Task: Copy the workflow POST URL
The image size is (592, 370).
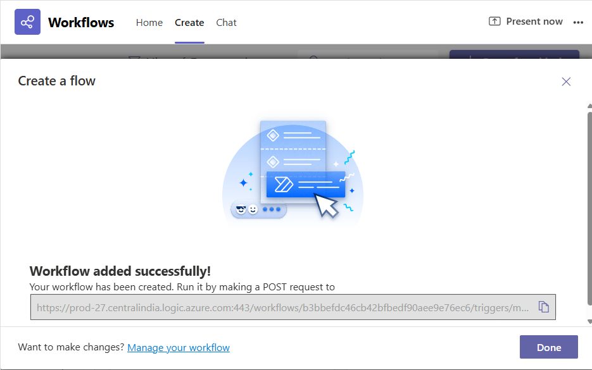Action: coord(543,307)
